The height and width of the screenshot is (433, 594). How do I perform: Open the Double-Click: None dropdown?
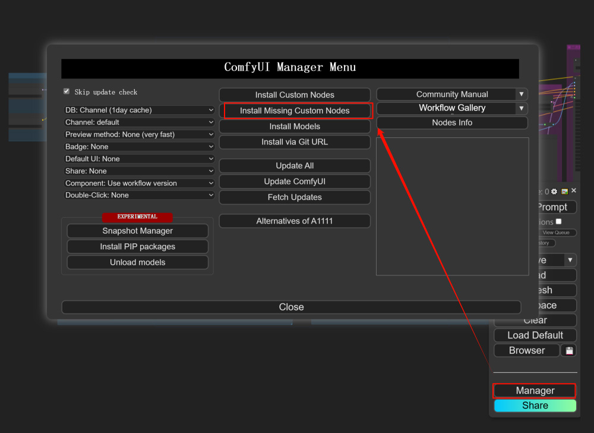pos(139,195)
